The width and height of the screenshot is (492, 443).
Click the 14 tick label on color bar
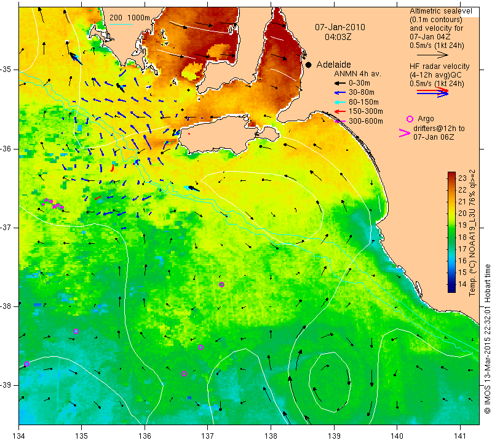[x=462, y=284]
